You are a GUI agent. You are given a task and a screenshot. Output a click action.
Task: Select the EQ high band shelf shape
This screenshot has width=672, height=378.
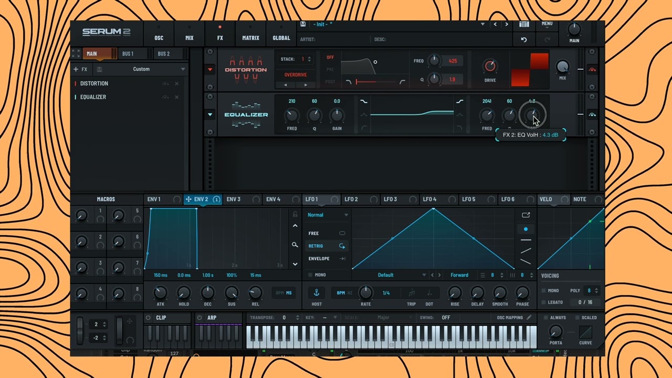[x=459, y=101]
